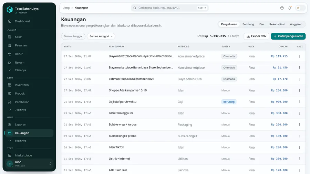Screen dimensions: 310x174
Task: Click the search magnifier icon
Action: [x=135, y=8]
